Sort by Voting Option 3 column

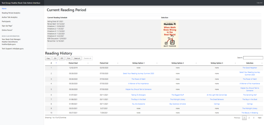[x=217, y=63]
